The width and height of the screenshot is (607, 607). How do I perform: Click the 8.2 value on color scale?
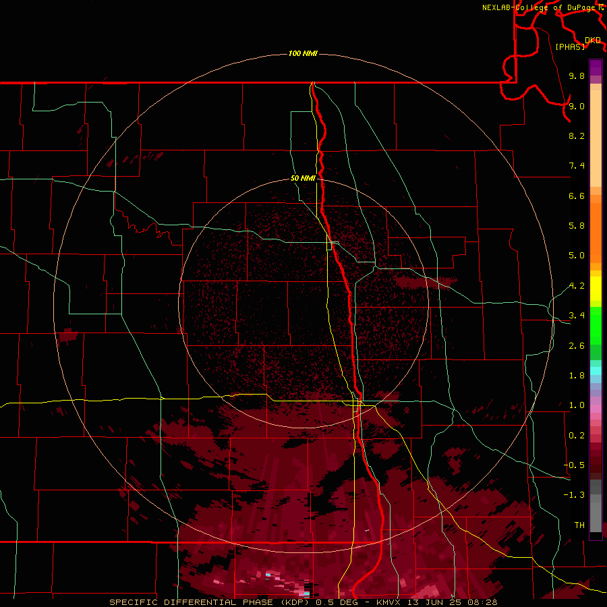pyautogui.click(x=577, y=136)
